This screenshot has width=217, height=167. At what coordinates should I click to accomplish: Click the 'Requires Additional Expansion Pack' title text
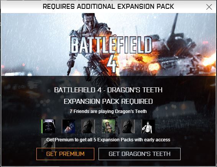(108, 7)
